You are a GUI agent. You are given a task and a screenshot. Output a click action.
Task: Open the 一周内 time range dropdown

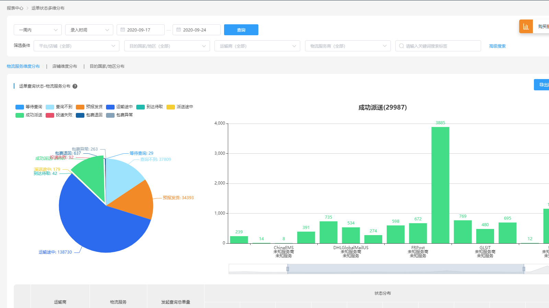point(37,30)
